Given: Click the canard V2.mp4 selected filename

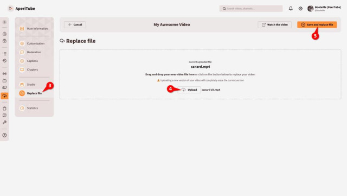Looking at the screenshot, I should pos(211,90).
